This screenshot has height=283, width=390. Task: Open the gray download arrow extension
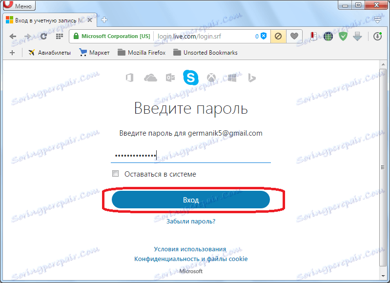357,37
